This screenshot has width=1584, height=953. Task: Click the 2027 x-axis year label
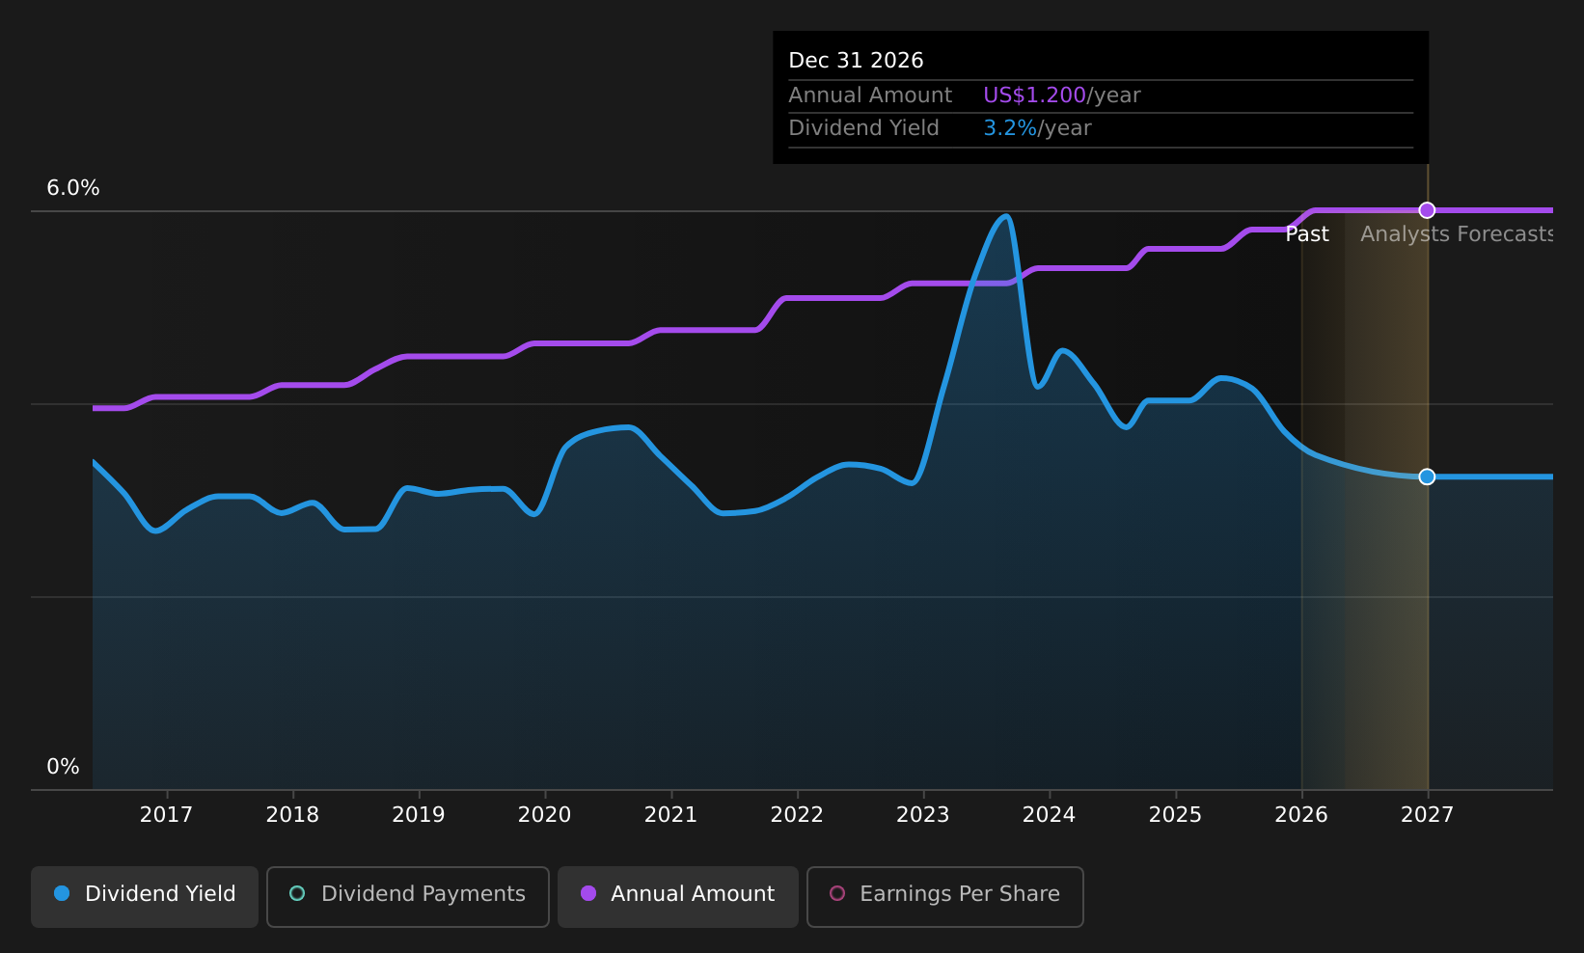(1428, 815)
